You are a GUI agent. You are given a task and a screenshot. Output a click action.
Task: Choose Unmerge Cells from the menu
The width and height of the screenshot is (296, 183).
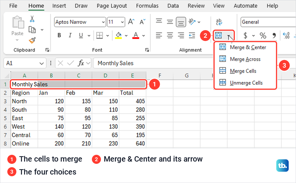coord(246,83)
